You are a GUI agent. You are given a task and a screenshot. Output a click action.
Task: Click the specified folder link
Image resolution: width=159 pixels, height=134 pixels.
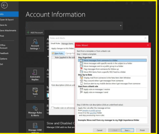(x=93, y=113)
